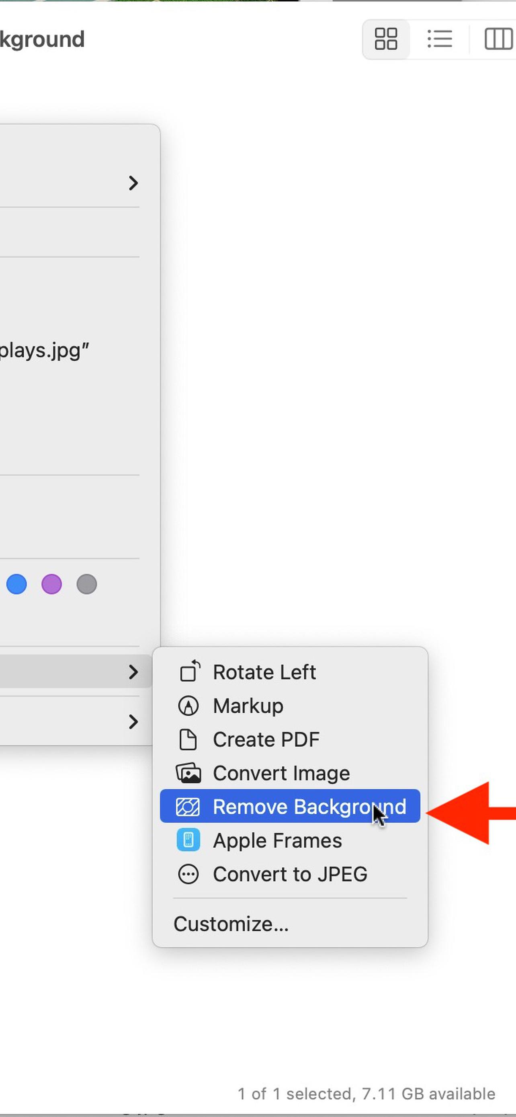Click the Markup pen-tip icon
Screen dimensions: 516x1117
188,706
